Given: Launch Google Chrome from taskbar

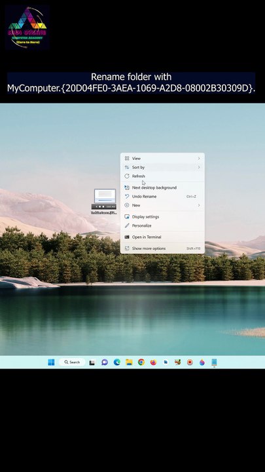Looking at the screenshot, I should [141, 362].
